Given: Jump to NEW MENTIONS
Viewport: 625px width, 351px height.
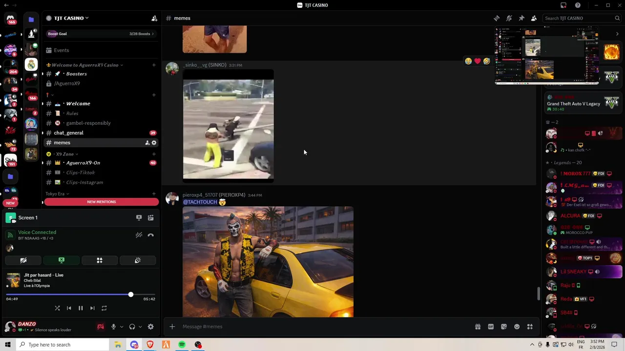Looking at the screenshot, I should pyautogui.click(x=102, y=202).
